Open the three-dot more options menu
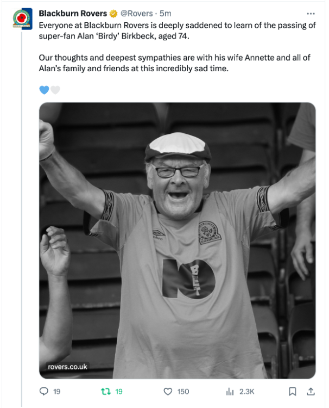The image size is (329, 408). (x=311, y=14)
